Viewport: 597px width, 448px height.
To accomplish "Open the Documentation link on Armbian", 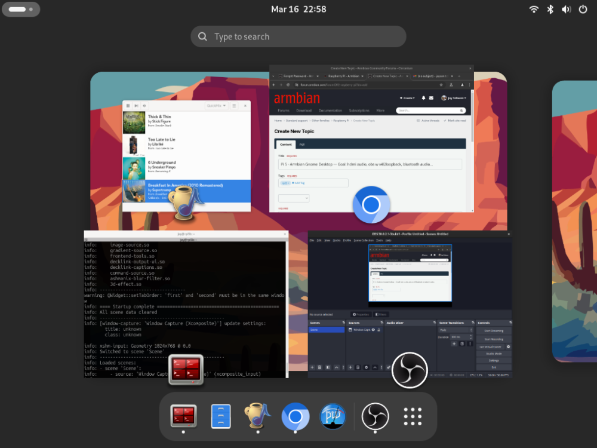I will [330, 111].
